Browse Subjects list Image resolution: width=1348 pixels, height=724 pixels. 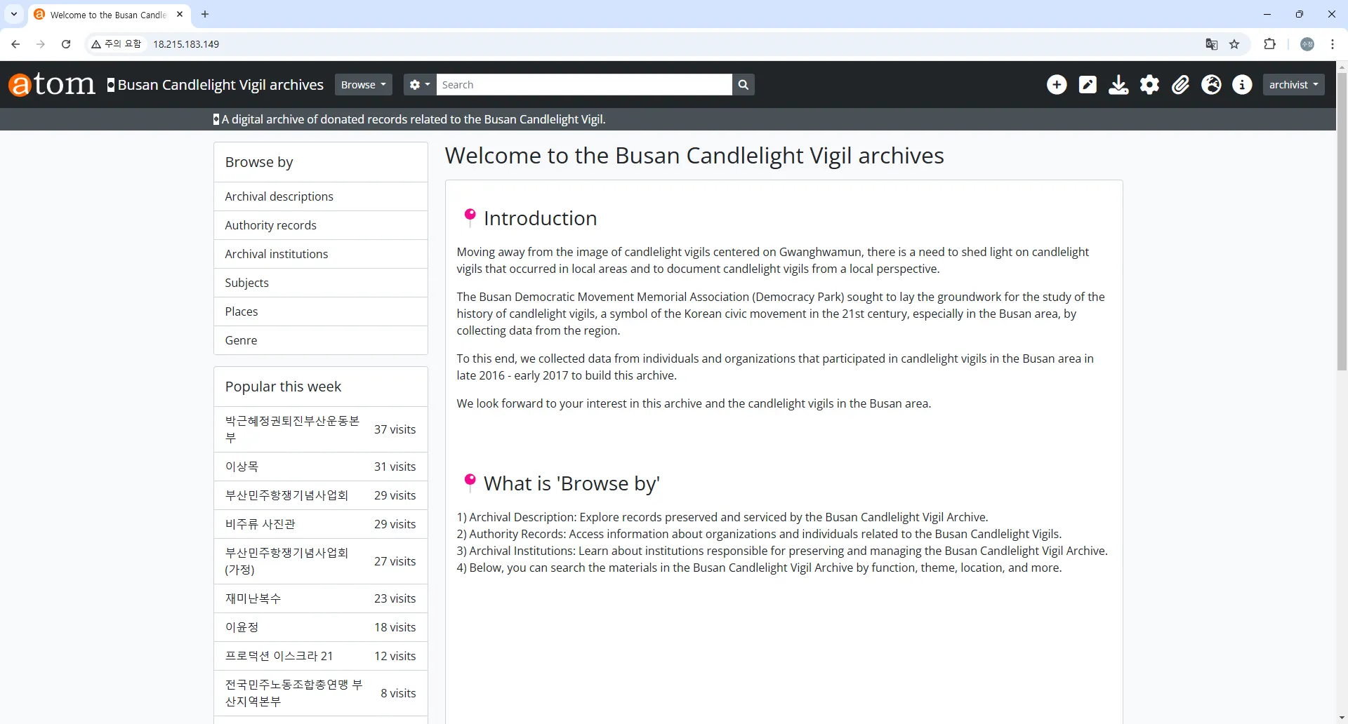point(321,283)
